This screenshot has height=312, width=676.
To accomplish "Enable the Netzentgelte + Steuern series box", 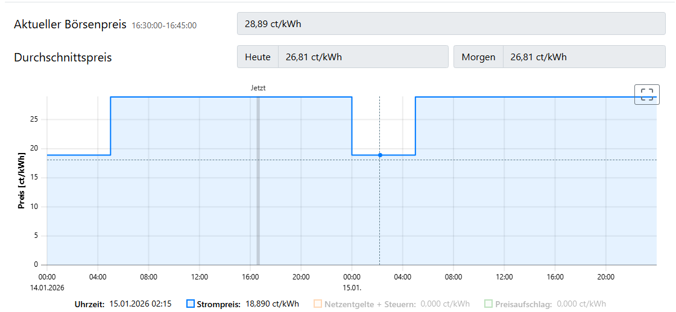I will (x=318, y=304).
